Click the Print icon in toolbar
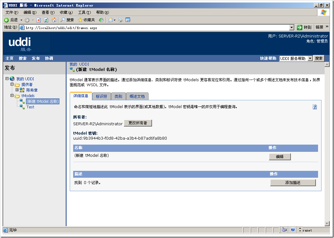Image resolution: width=334 pixels, height=238 pixels. pyautogui.click(x=120, y=20)
